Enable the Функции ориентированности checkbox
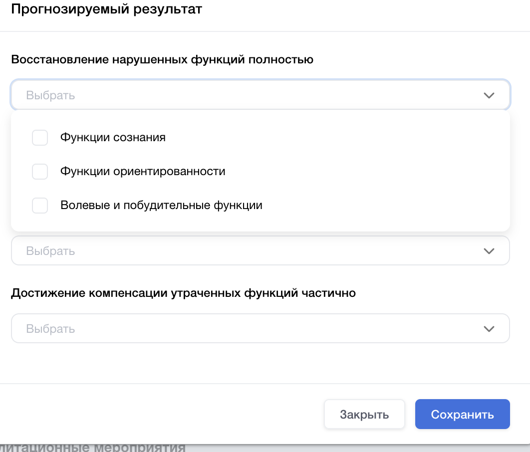Viewport: 530px width, 452px height. pyautogui.click(x=40, y=172)
